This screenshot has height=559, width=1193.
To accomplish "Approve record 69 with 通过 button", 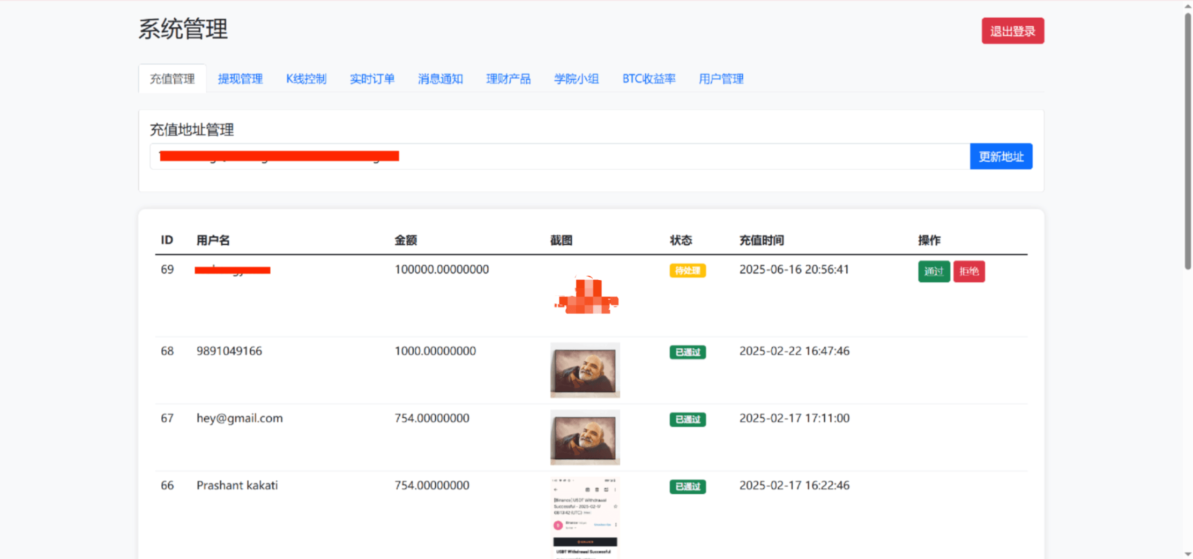I will click(933, 271).
